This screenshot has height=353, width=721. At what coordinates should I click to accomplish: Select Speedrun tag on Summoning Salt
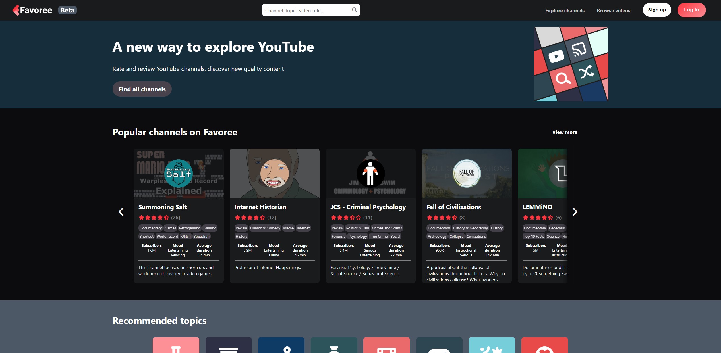202,236
